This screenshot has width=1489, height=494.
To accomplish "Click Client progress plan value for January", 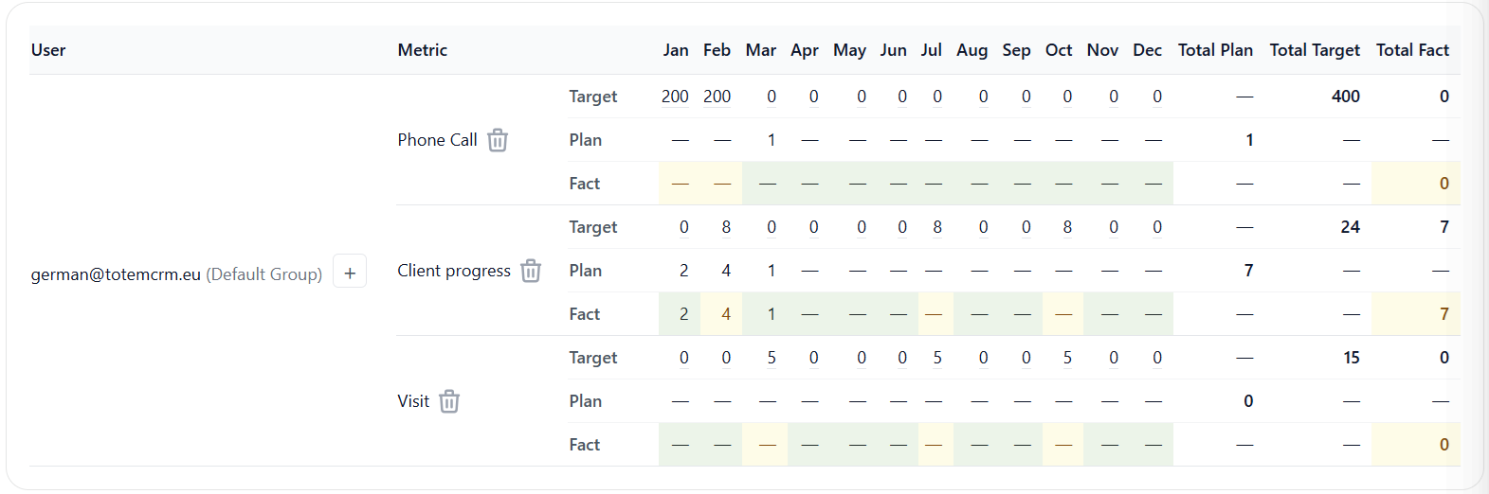I will point(683,271).
